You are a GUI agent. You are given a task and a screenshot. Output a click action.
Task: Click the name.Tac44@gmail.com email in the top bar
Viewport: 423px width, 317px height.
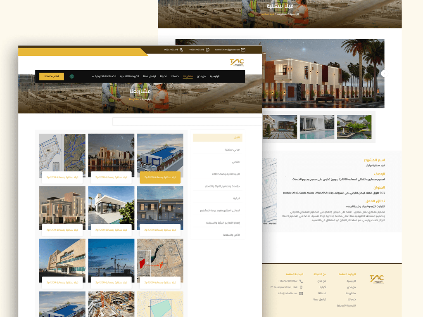[x=228, y=50]
